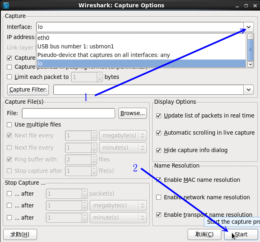The image size is (260, 242).
Task: Uncheck Update list of packets in real time
Action: pos(159,116)
